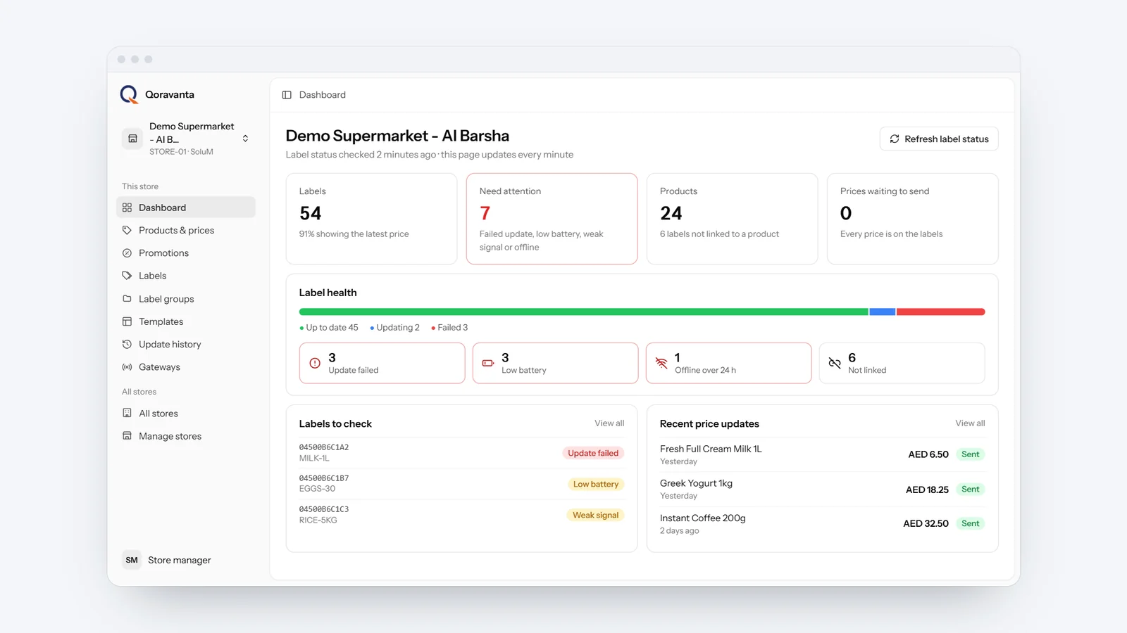Open the Need attention card
This screenshot has height=633, width=1127.
pyautogui.click(x=552, y=219)
